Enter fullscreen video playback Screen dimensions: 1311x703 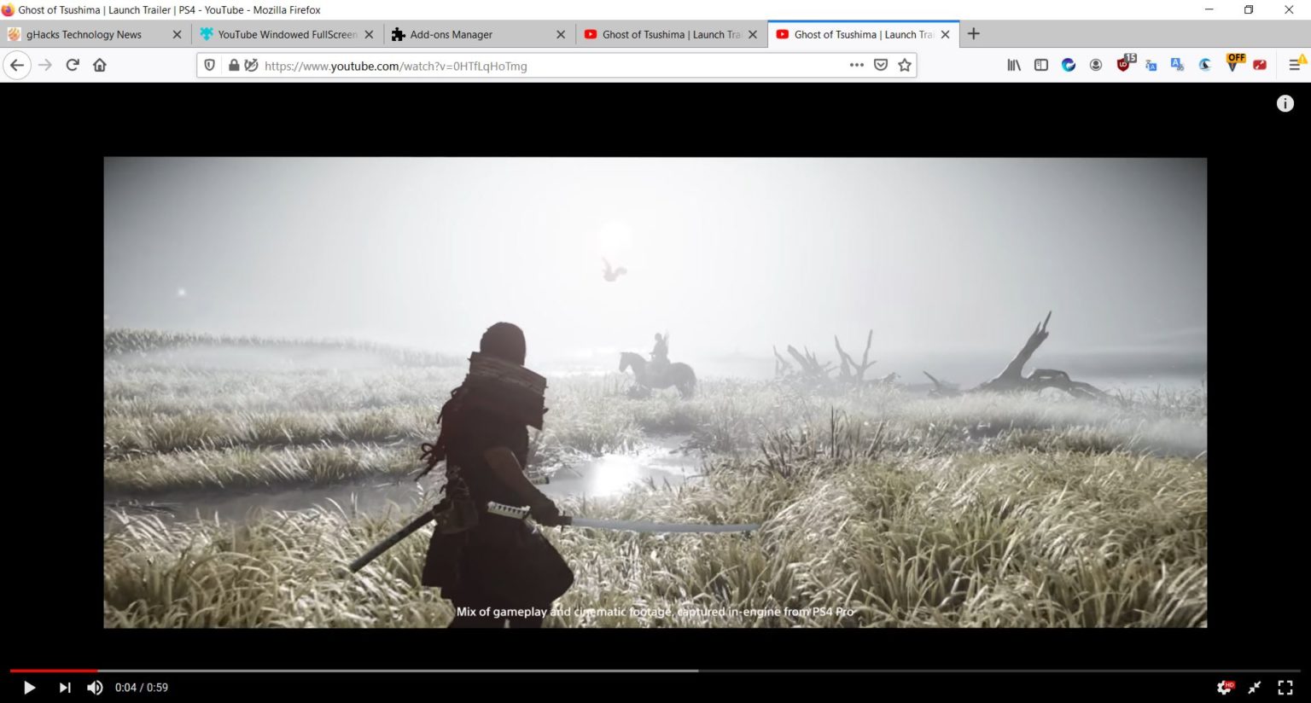pos(1285,687)
